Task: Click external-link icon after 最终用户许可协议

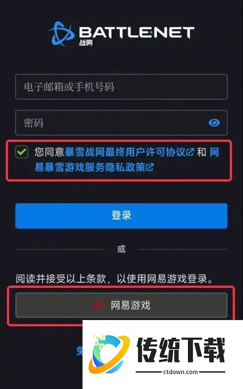Action: [x=190, y=152]
